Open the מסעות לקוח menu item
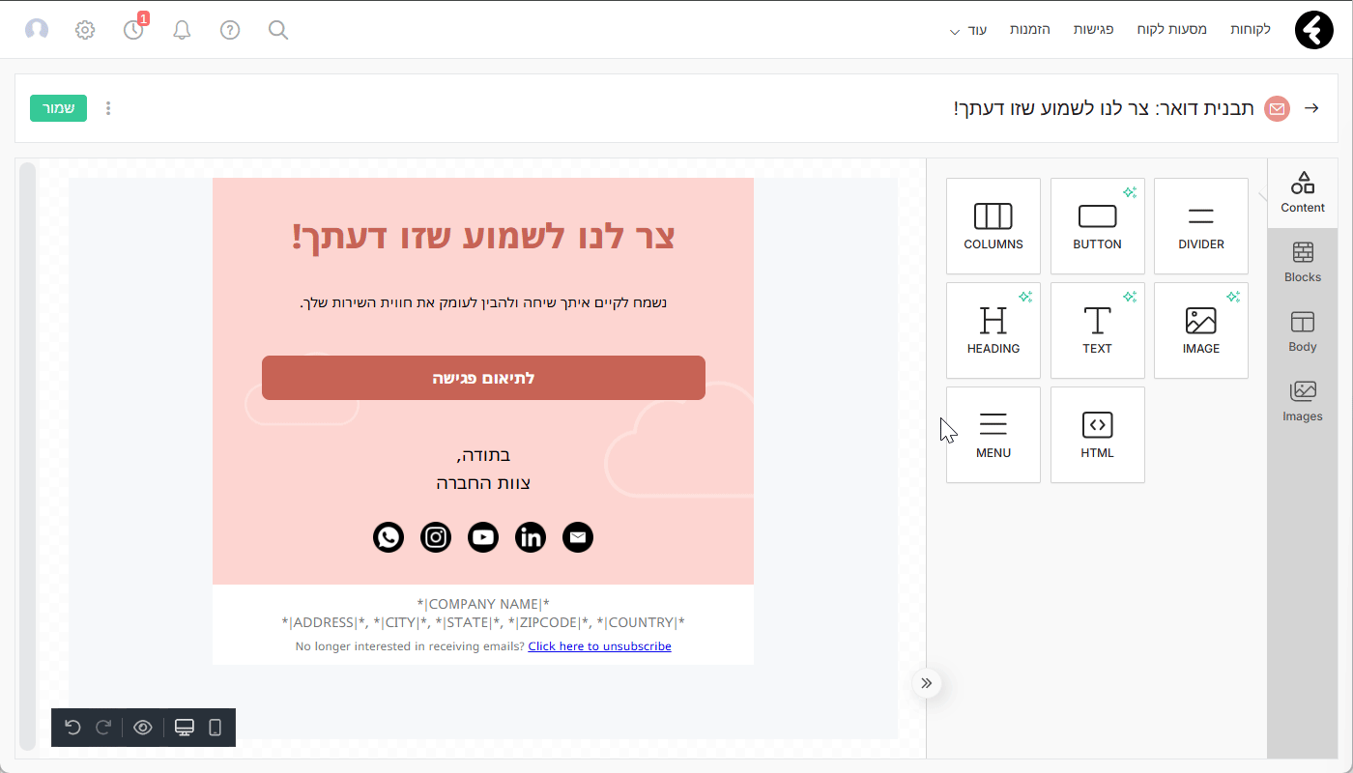 (1171, 30)
